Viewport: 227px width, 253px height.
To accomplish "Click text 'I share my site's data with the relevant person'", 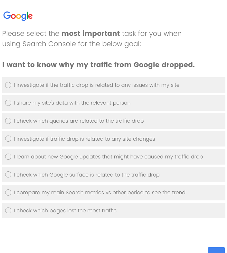I will 72,103.
